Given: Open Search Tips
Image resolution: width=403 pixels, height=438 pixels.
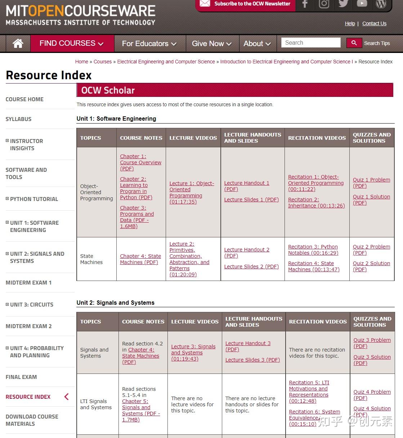Looking at the screenshot, I should pos(377,43).
